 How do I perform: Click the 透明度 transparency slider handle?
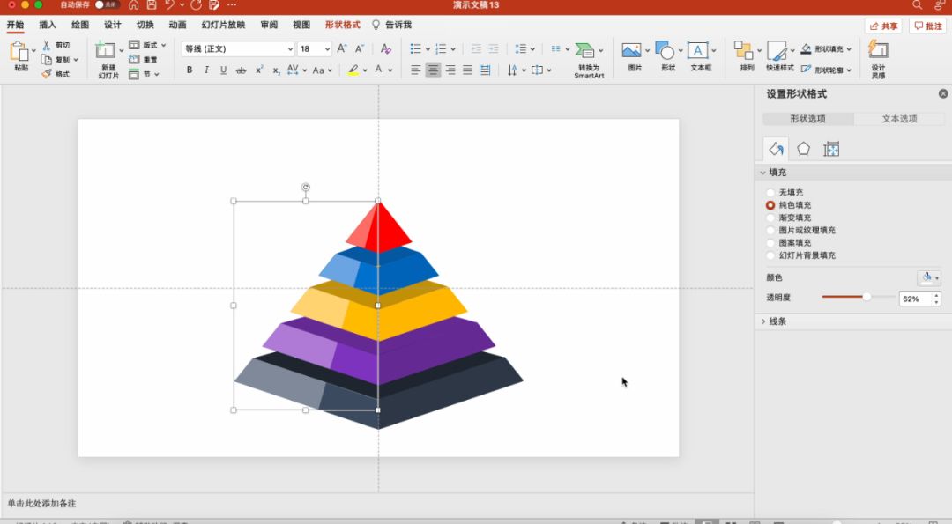pyautogui.click(x=866, y=297)
